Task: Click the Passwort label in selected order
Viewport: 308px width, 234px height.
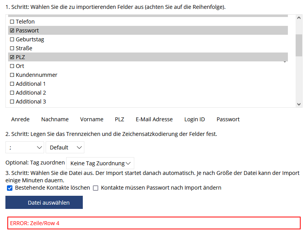Action: click(x=228, y=119)
